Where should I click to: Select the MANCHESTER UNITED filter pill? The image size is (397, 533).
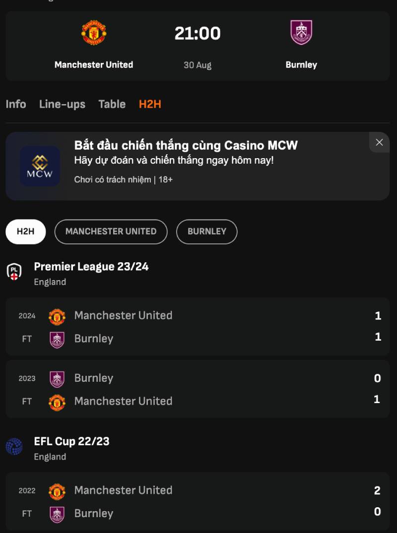tap(111, 232)
